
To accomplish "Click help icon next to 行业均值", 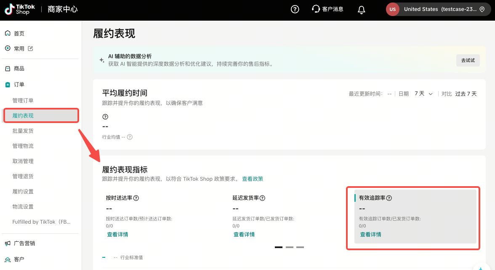I will (130, 137).
